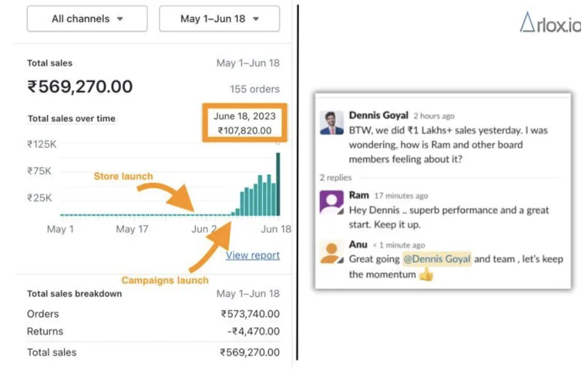Click Ram's purple avatar icon

(331, 202)
